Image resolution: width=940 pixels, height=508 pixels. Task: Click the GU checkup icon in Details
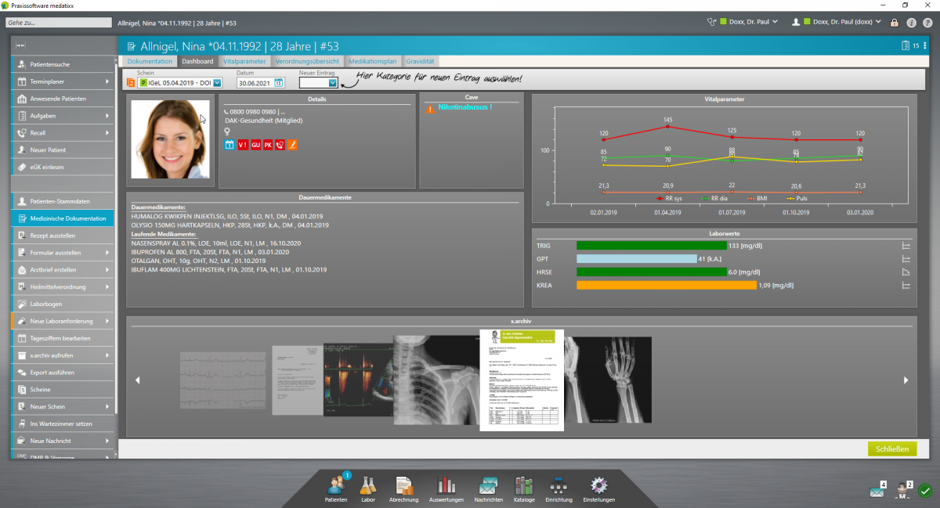click(255, 144)
